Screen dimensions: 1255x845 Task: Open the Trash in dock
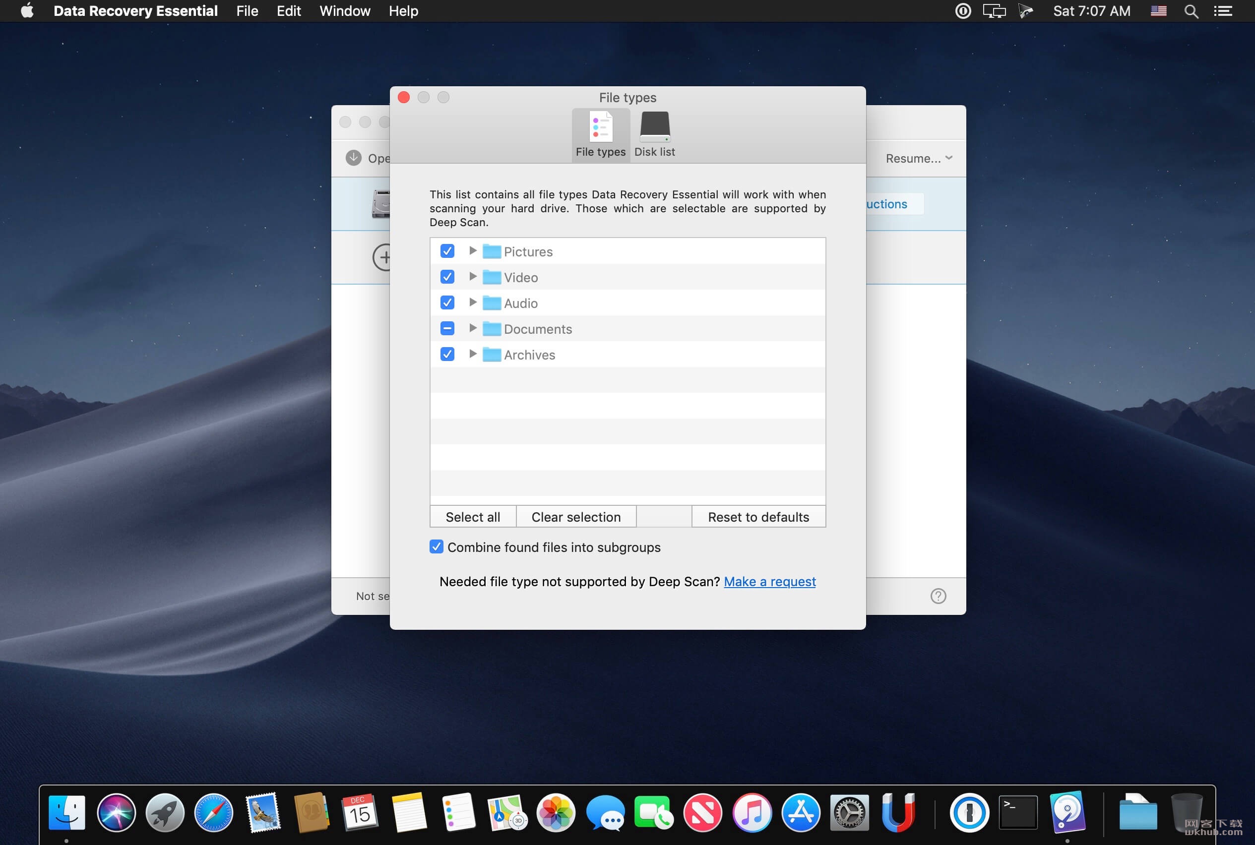(1186, 813)
